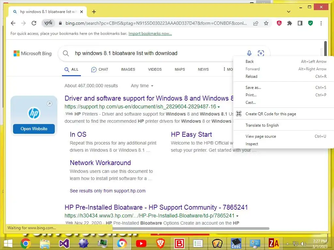Click the horizontal page scrollbar

191,229
